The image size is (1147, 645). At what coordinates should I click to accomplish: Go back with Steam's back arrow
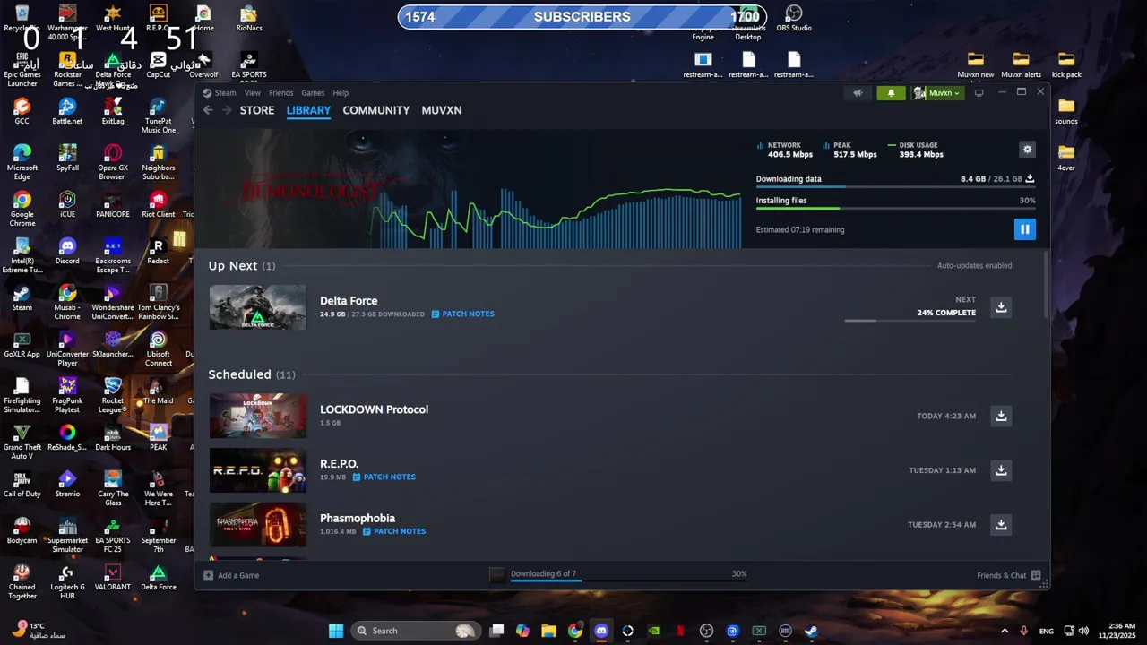[x=208, y=110]
